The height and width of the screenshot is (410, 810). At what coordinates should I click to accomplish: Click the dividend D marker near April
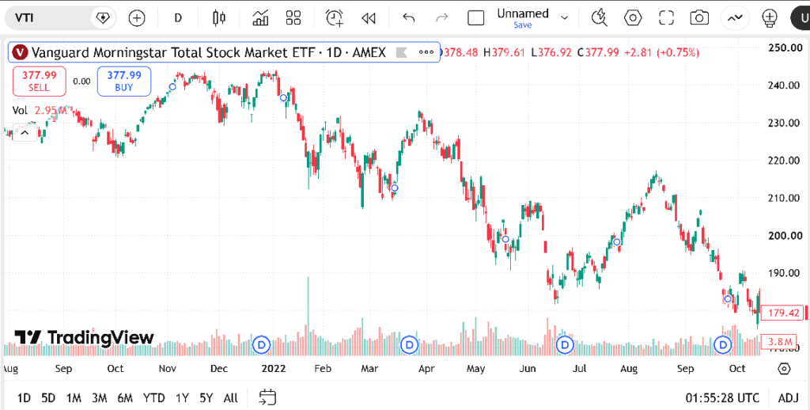coord(410,344)
